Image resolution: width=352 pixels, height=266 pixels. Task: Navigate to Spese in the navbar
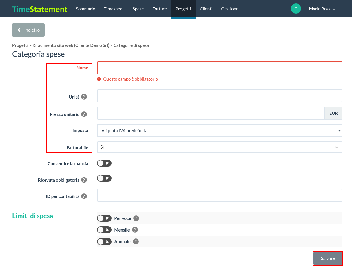coord(138,9)
